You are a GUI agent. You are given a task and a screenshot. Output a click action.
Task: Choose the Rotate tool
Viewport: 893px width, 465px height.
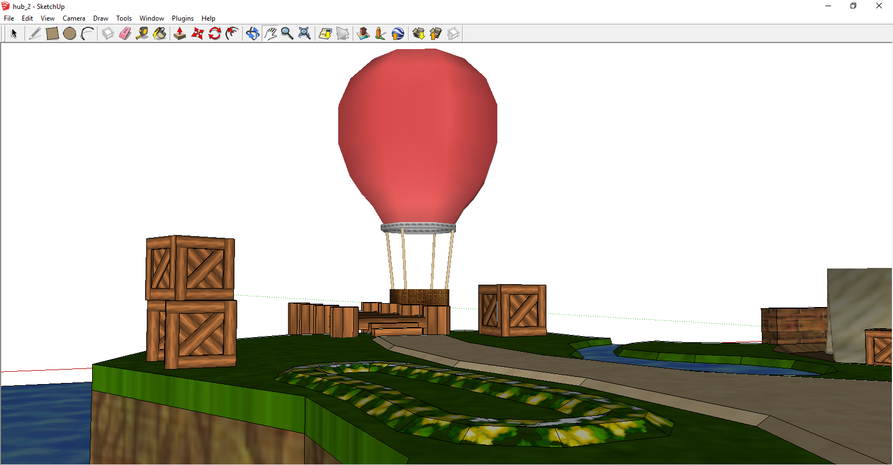[214, 33]
